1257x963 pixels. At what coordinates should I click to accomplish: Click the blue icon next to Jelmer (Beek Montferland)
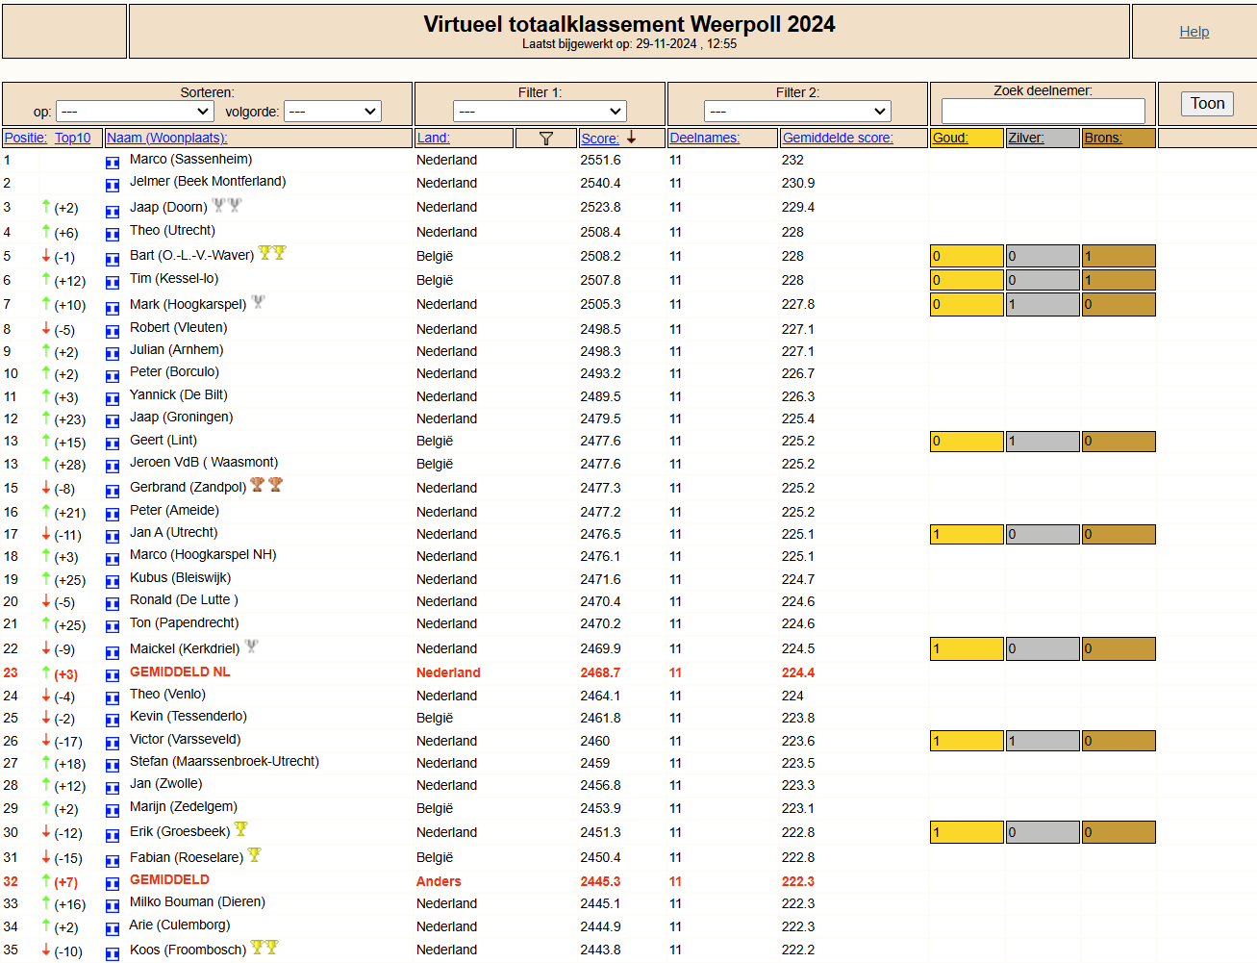pos(113,185)
